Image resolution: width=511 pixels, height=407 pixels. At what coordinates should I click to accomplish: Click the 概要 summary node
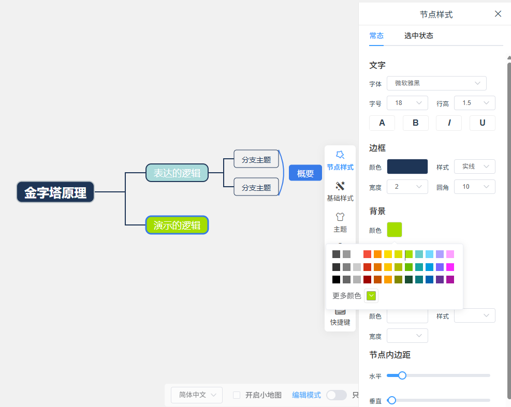click(305, 173)
